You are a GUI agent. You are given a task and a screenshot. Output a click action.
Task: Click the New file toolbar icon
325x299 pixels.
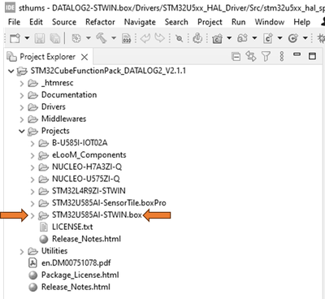15,38
